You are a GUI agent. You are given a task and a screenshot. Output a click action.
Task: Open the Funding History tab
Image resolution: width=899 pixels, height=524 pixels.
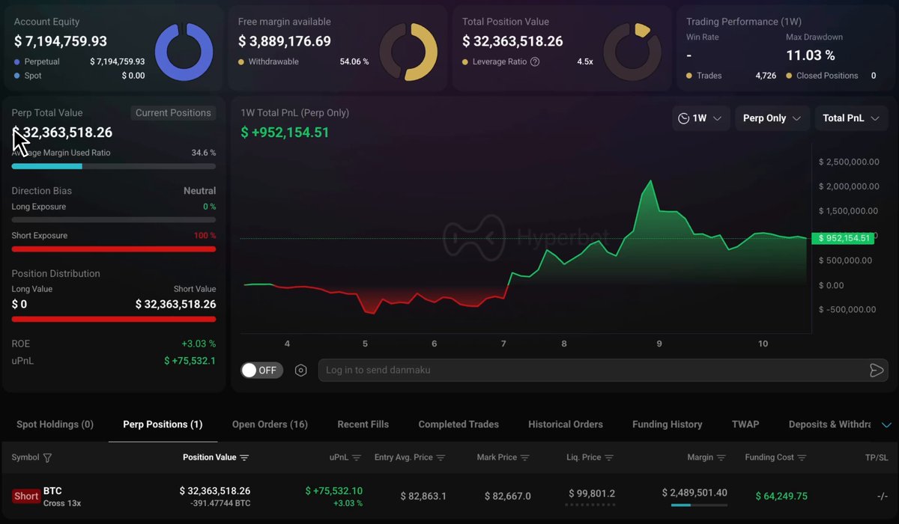click(x=668, y=424)
